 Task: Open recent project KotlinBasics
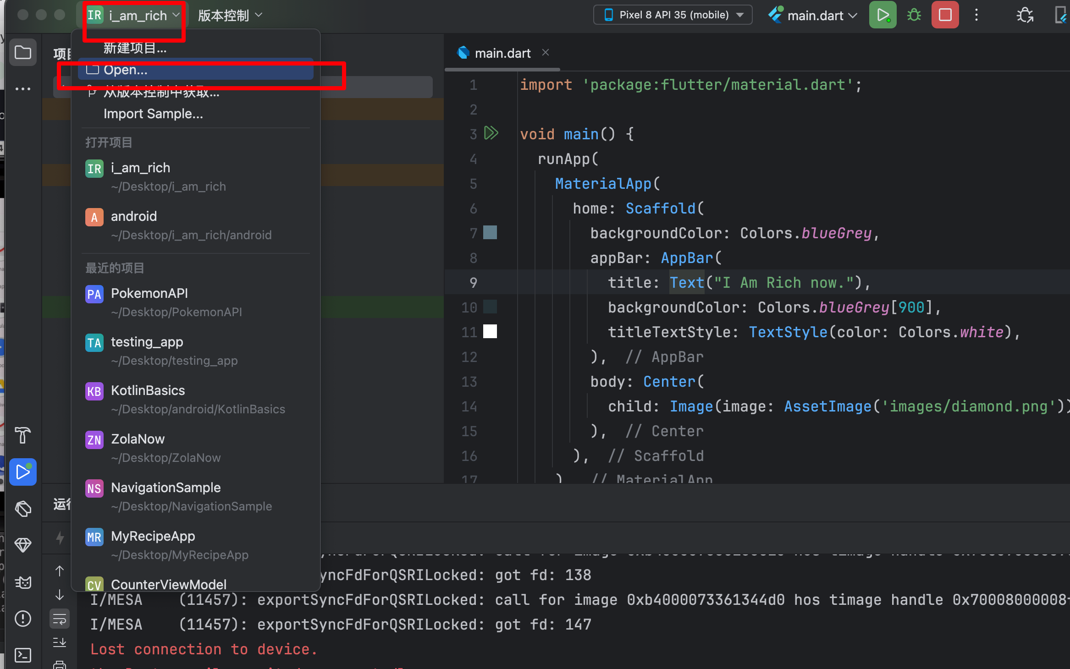196,400
